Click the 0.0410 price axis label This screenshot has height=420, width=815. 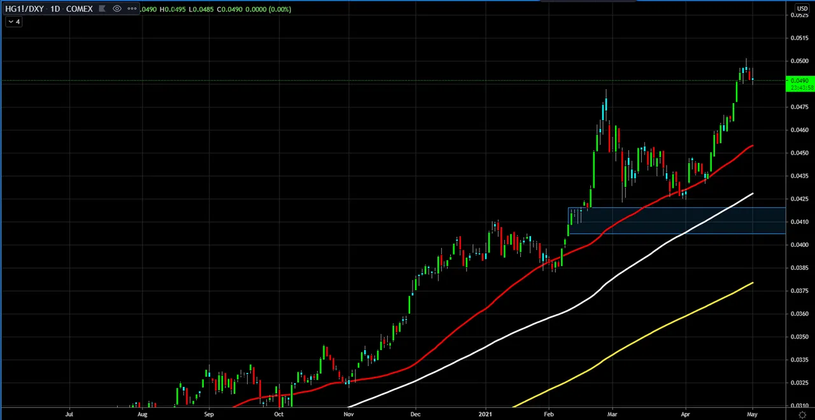800,221
